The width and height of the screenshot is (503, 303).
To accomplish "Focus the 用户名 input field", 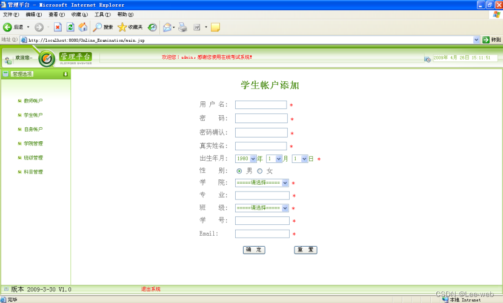I will (261, 105).
